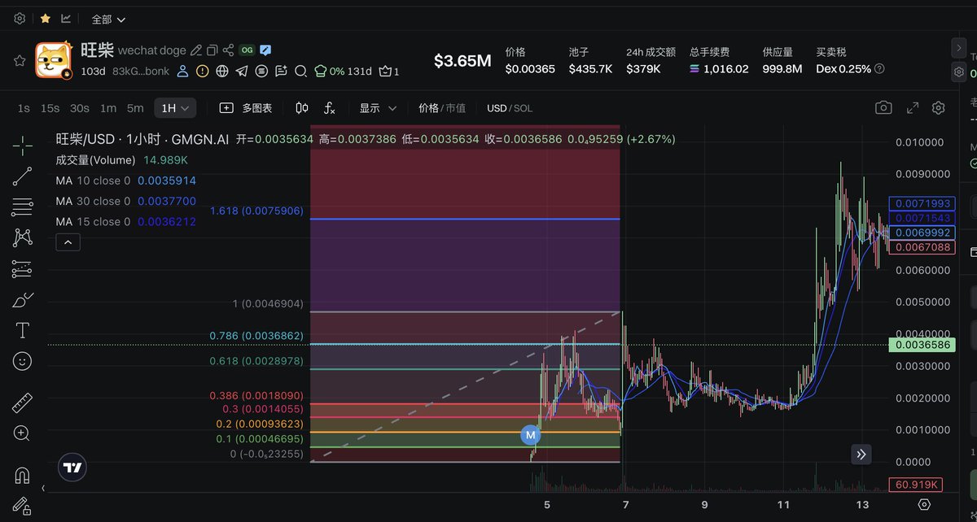Screen dimensions: 977x522
Task: Collapse indicator legend with up chevron
Action: (68, 242)
